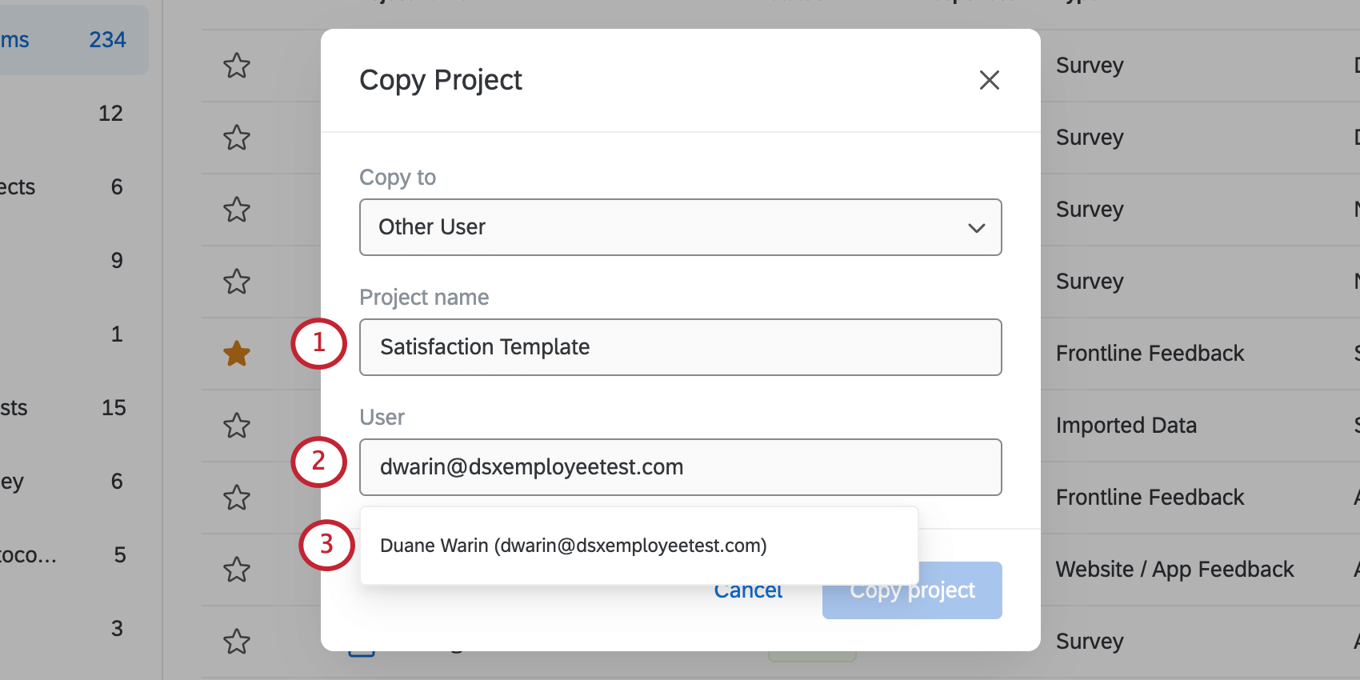This screenshot has width=1360, height=680.
Task: Star the second project row
Action: tap(237, 138)
